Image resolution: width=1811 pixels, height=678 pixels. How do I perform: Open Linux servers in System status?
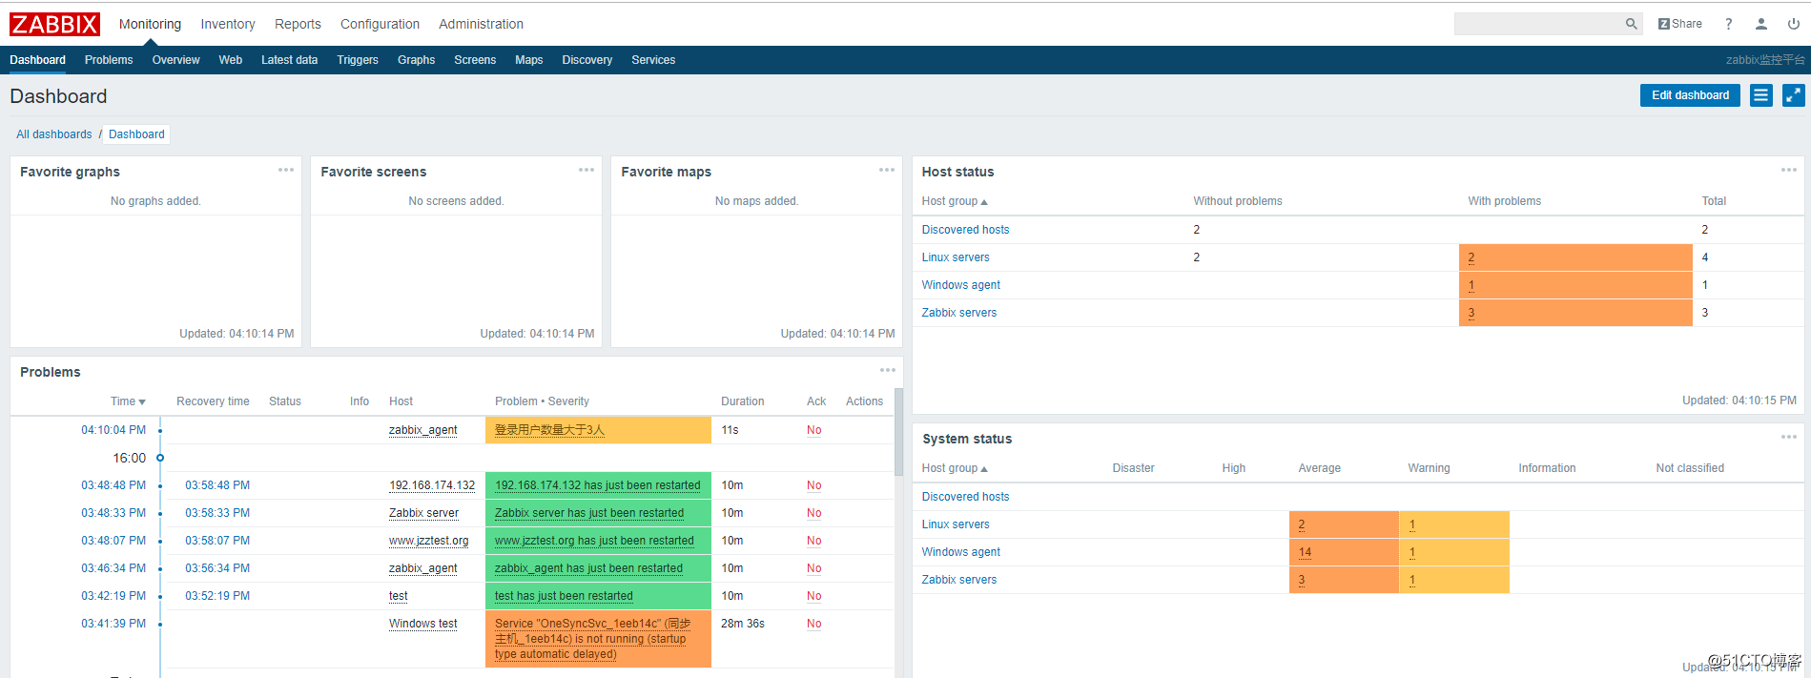(x=956, y=524)
